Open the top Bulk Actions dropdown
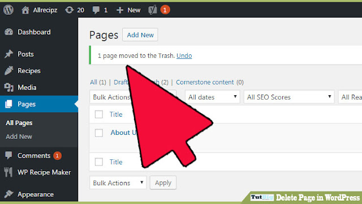Viewport: 362px width, 204px height. point(133,97)
